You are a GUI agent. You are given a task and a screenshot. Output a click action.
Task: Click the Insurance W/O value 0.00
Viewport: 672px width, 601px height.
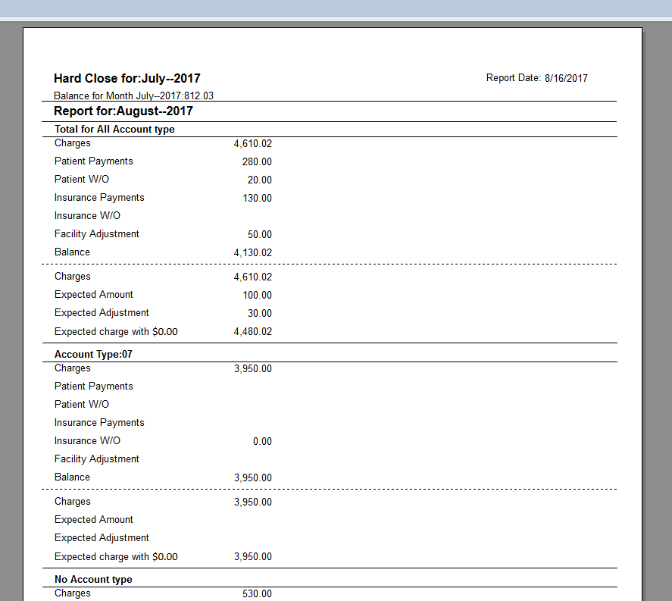point(262,442)
